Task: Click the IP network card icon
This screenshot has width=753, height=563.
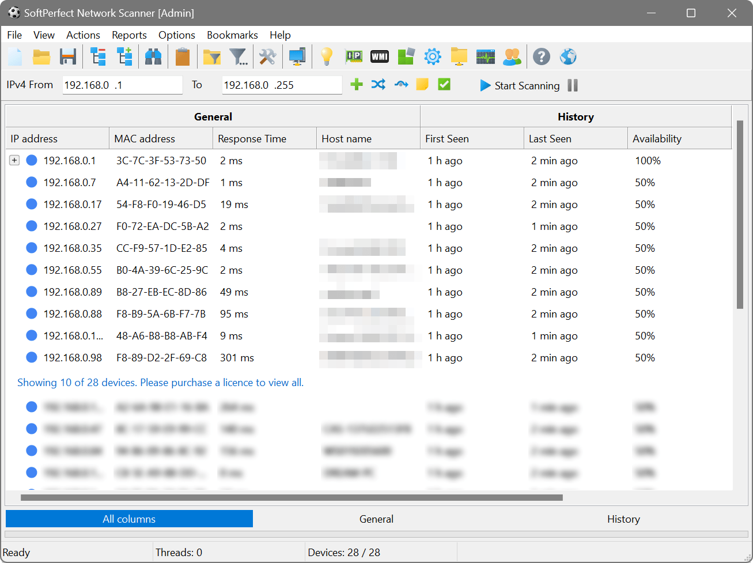Action: tap(353, 56)
